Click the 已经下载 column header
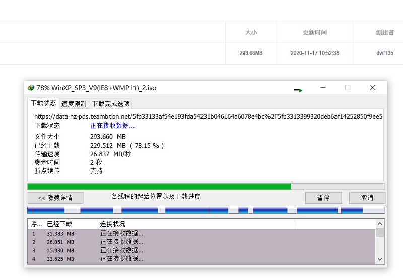 (x=71, y=224)
